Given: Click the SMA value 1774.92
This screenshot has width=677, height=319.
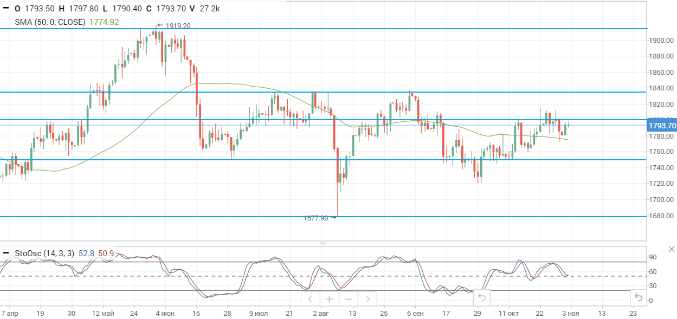Looking at the screenshot, I should click(104, 22).
